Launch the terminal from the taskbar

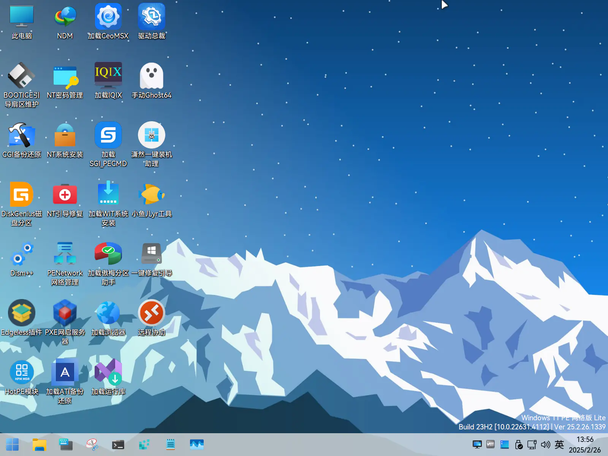tap(118, 444)
